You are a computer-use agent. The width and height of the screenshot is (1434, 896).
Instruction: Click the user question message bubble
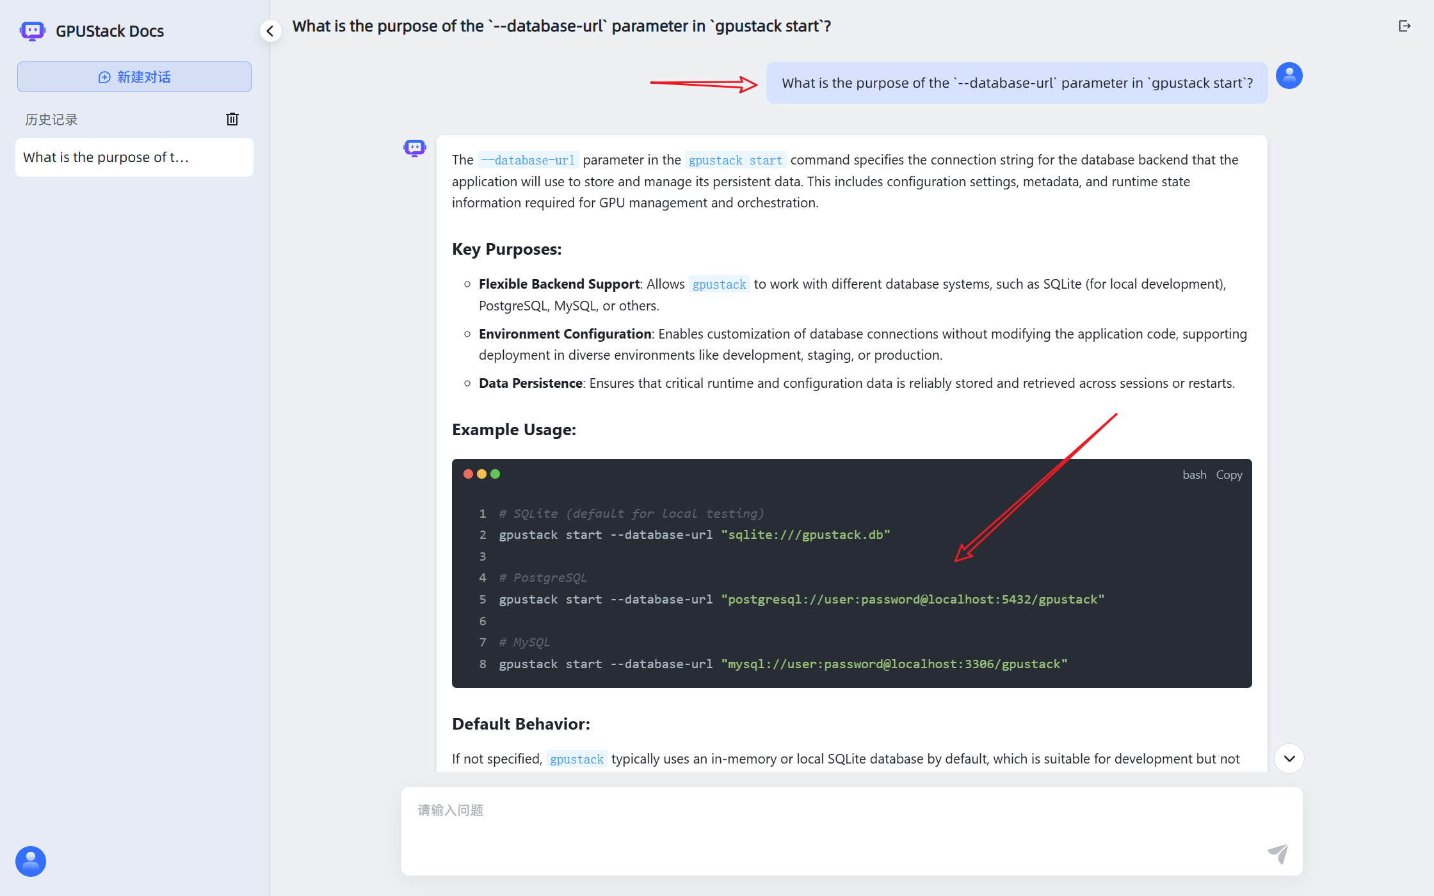(x=1017, y=83)
